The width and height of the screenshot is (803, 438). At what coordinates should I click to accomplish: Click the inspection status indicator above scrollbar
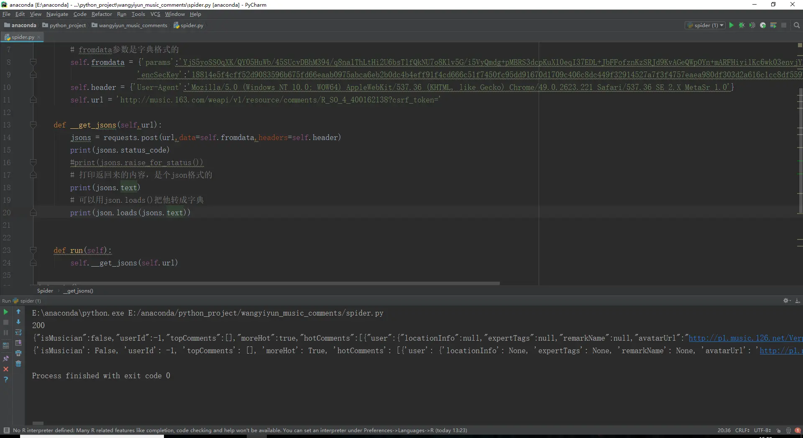(x=800, y=45)
